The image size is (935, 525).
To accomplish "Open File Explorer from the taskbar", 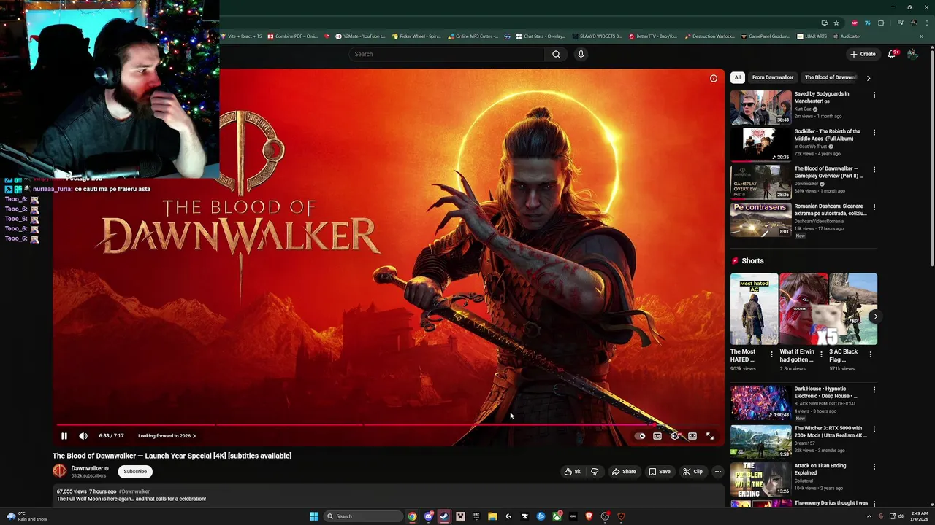I will coord(492,516).
